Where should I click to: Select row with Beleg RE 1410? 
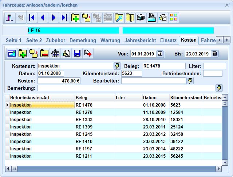[x=113, y=142]
